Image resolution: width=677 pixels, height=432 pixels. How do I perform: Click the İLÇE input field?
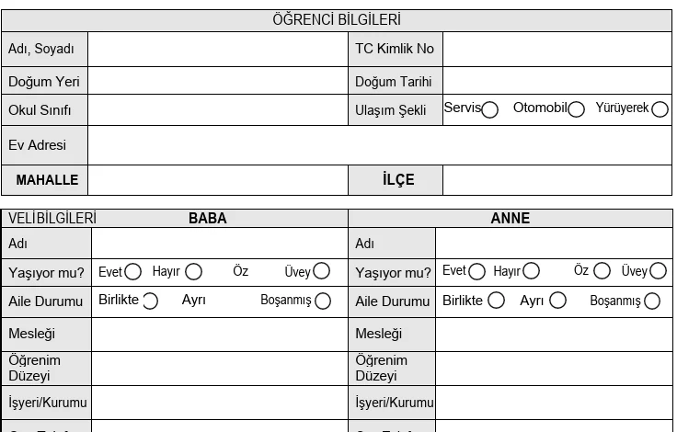[x=557, y=180]
